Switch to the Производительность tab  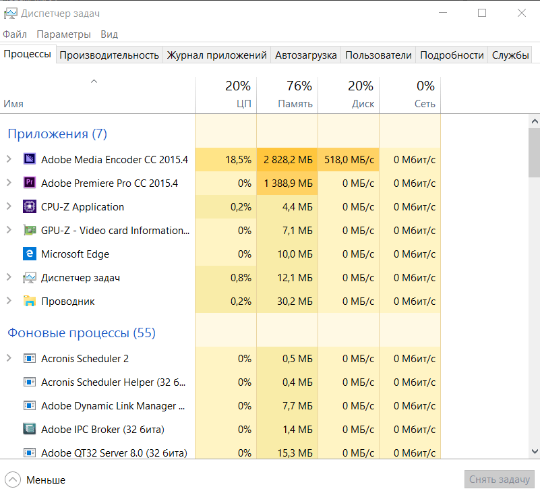(109, 55)
